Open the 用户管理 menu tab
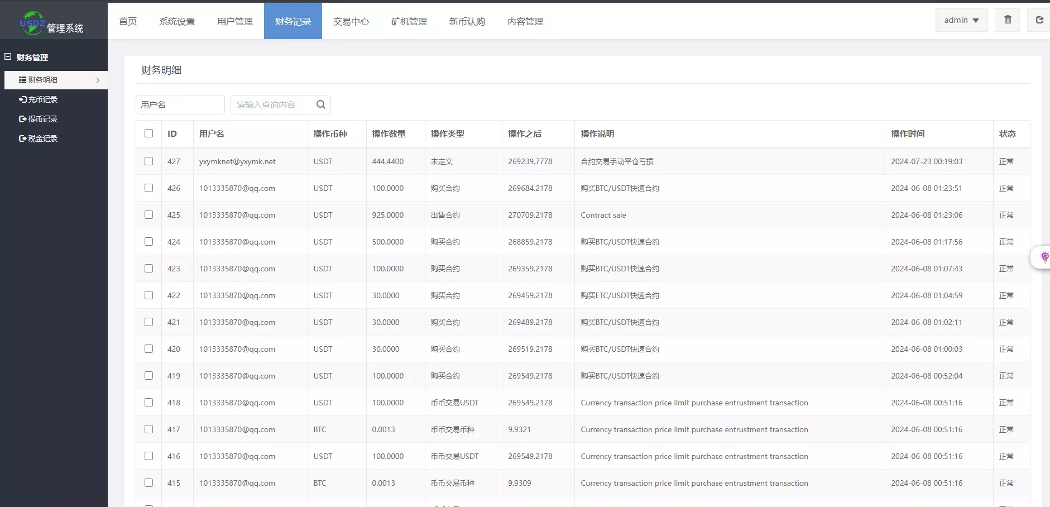The image size is (1050, 507). [x=234, y=21]
